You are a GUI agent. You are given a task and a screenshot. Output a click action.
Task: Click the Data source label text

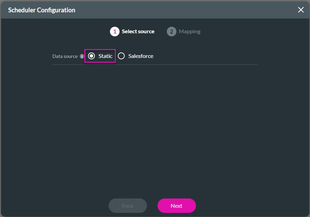pos(65,56)
